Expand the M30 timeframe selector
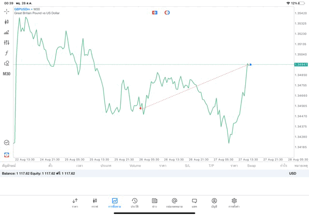 click(7, 74)
